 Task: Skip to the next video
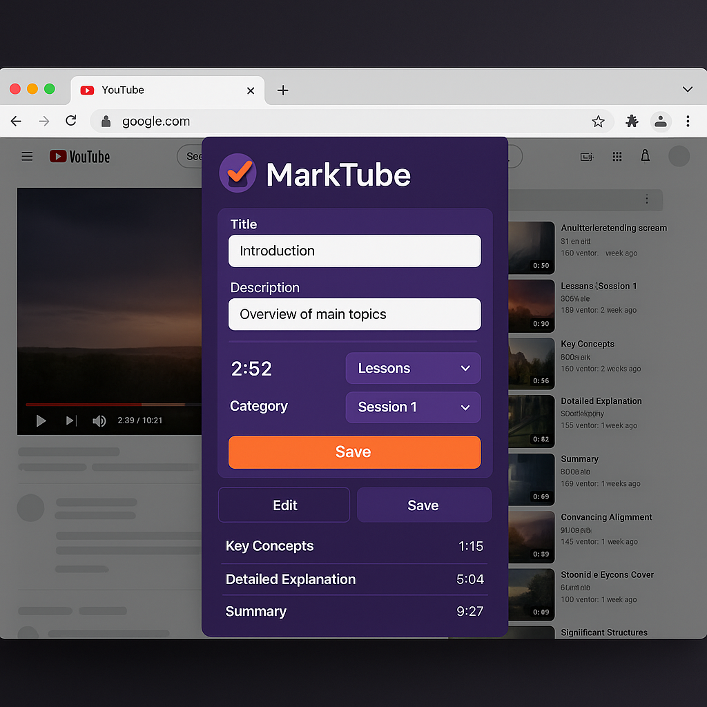coord(71,420)
